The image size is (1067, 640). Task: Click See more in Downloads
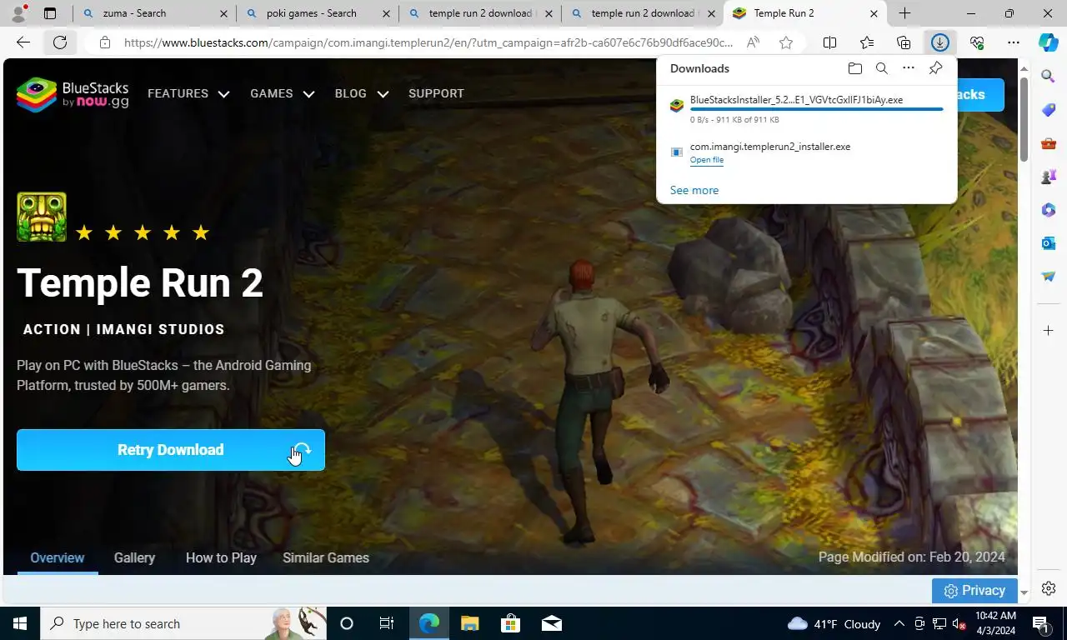[x=694, y=190]
